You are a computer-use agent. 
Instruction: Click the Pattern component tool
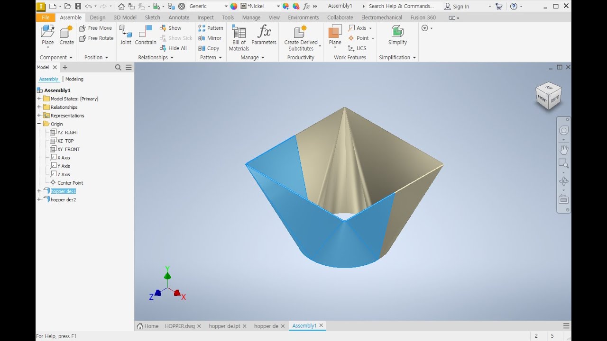(211, 28)
